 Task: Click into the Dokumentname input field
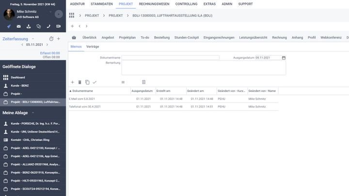tap(170, 58)
